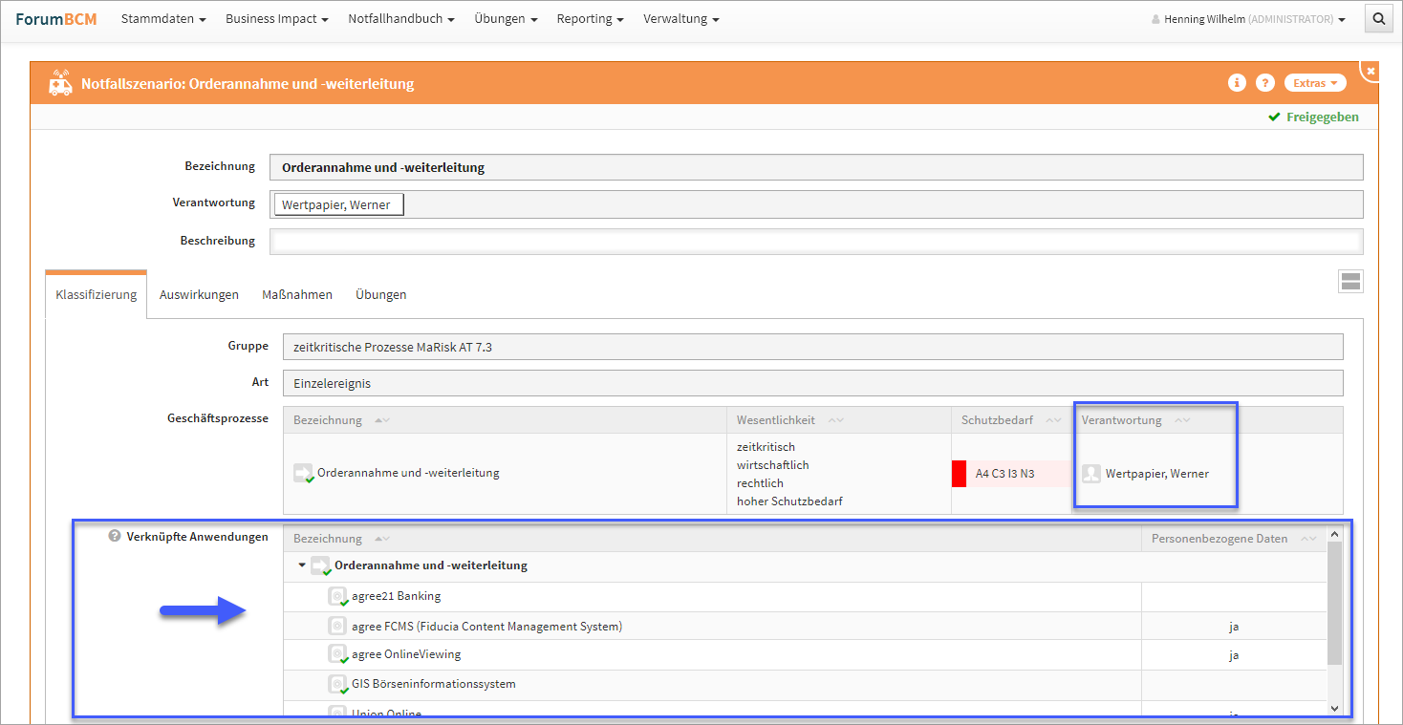Click the GIS Börseninformationssystem application icon

tap(337, 684)
